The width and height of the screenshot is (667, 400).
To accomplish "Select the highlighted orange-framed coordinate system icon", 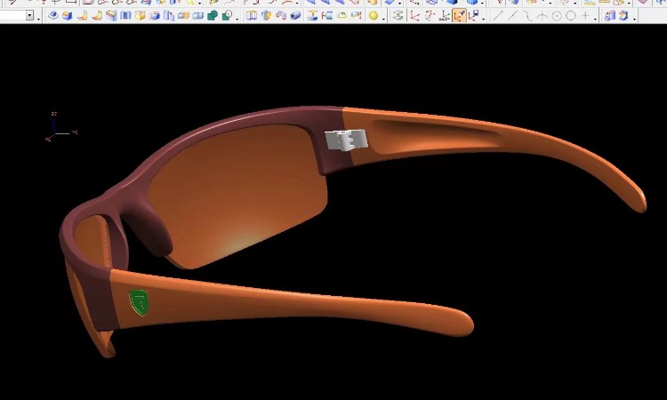I will [459, 15].
